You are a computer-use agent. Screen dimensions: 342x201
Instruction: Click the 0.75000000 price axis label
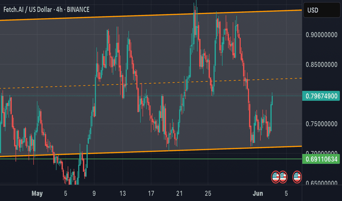(321, 124)
